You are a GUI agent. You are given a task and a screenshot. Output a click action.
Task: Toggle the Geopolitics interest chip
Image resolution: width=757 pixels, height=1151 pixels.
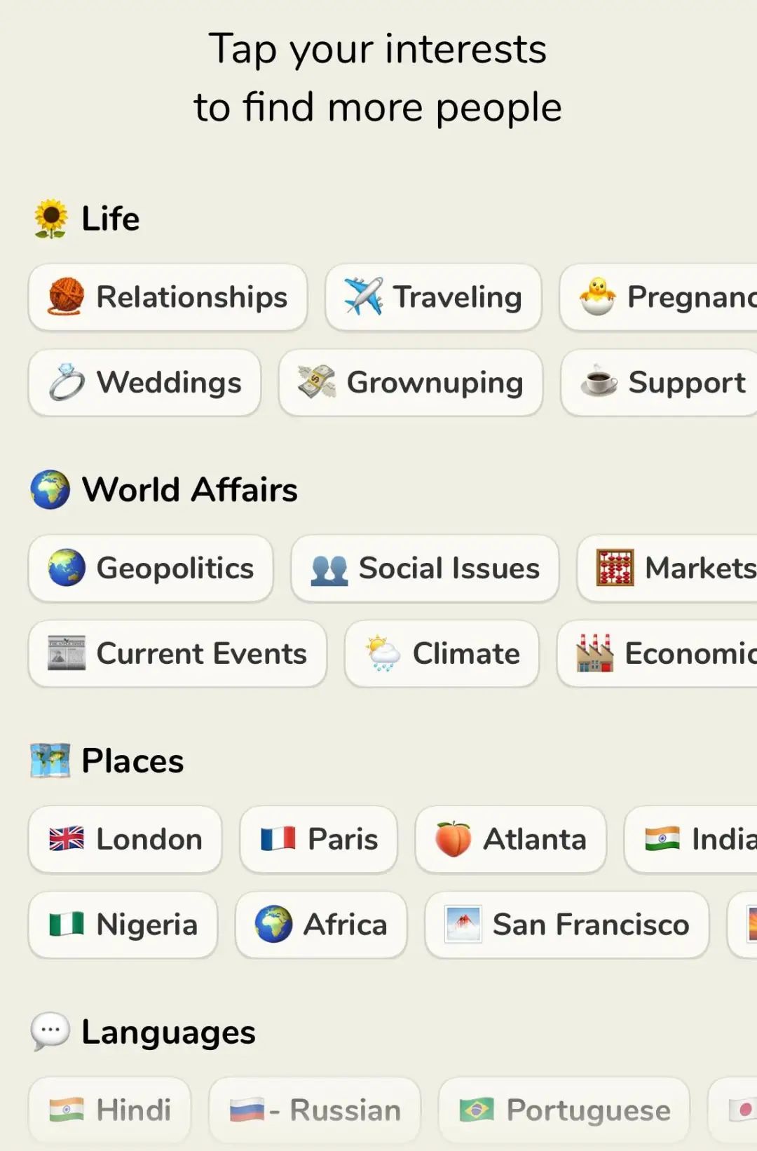[x=151, y=568]
